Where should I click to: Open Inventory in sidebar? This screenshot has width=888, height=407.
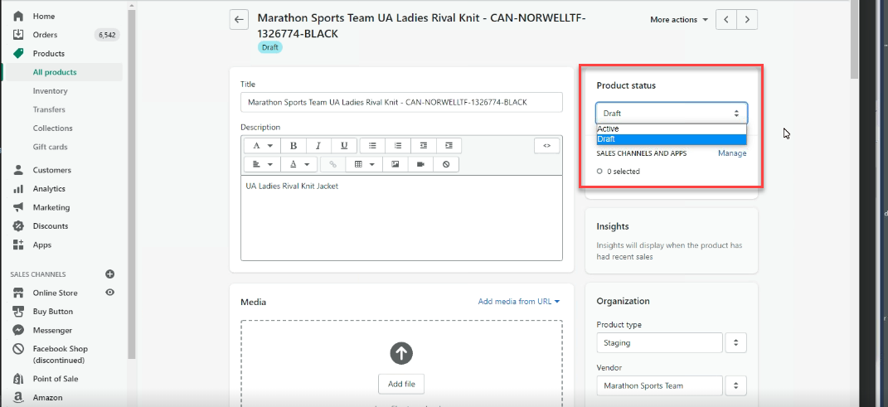[x=50, y=90]
